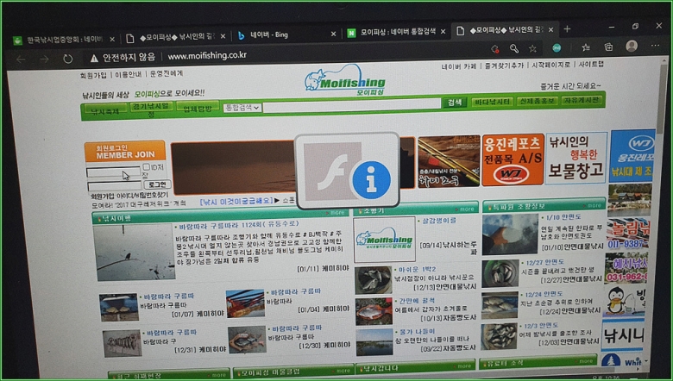Open the 신제품홍보 menu button
The width and height of the screenshot is (673, 381).
pos(537,101)
